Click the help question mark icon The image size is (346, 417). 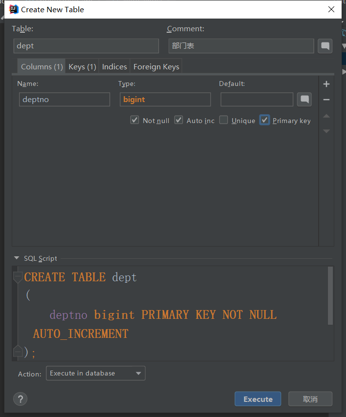click(x=20, y=399)
